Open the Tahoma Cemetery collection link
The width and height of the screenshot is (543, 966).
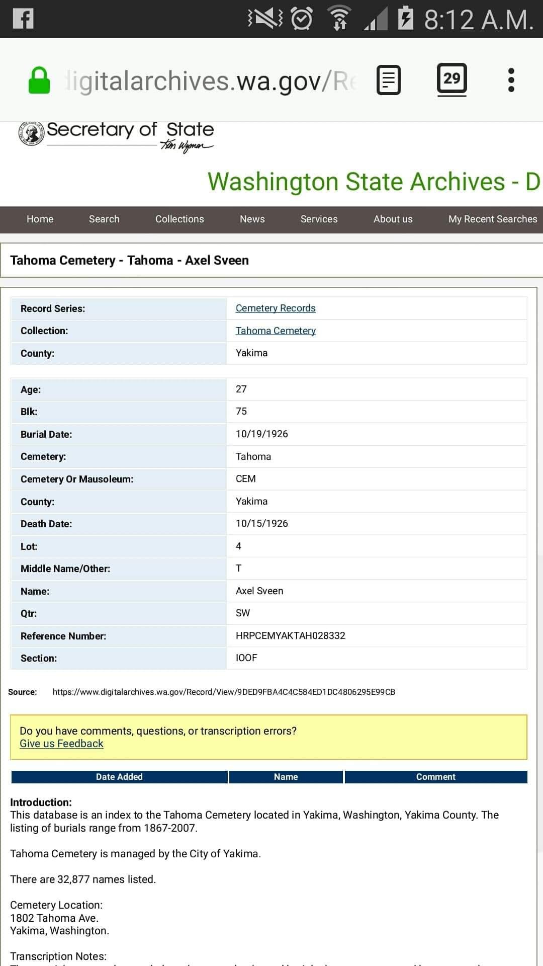[x=276, y=331]
